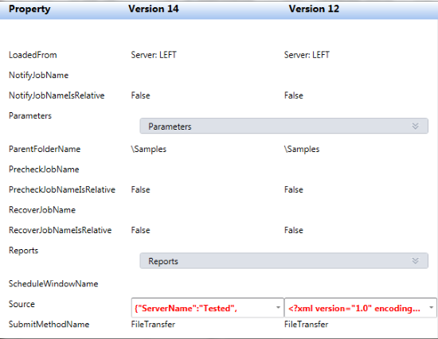Open Version 14 Source dropdown arrow
Viewport: 438px width, 339px height.
[x=278, y=308]
